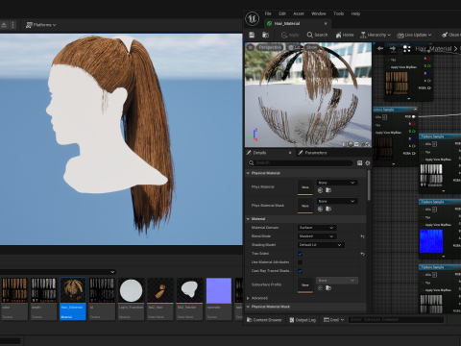Open the Hierarchy dropdown

(x=376, y=35)
